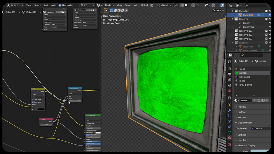The height and width of the screenshot is (154, 274).
Task: Toggle fake user shield for screen material
Action: pyautogui.click(x=259, y=100)
